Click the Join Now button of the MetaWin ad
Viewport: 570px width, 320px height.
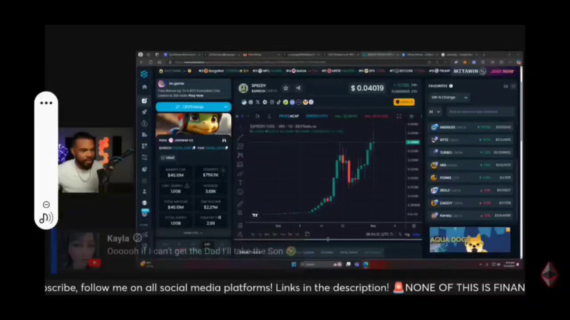click(502, 71)
